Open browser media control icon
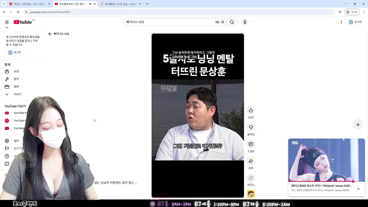368x207 pixels. pyautogui.click(x=340, y=12)
